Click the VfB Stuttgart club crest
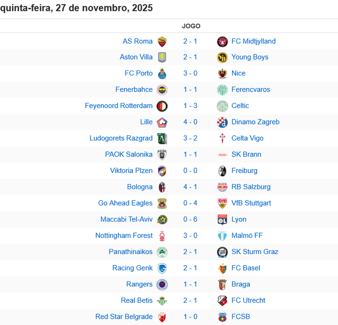The height and width of the screenshot is (325, 338). 222,203
